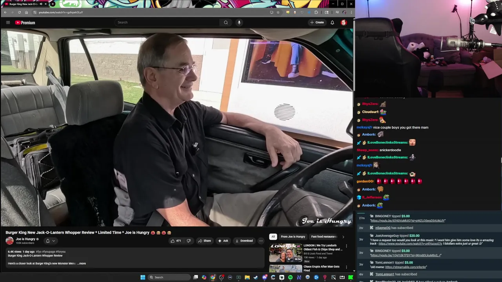Screen dimensions: 502x282
Task: Bookmark this page with the star icon
Action: (278, 12)
